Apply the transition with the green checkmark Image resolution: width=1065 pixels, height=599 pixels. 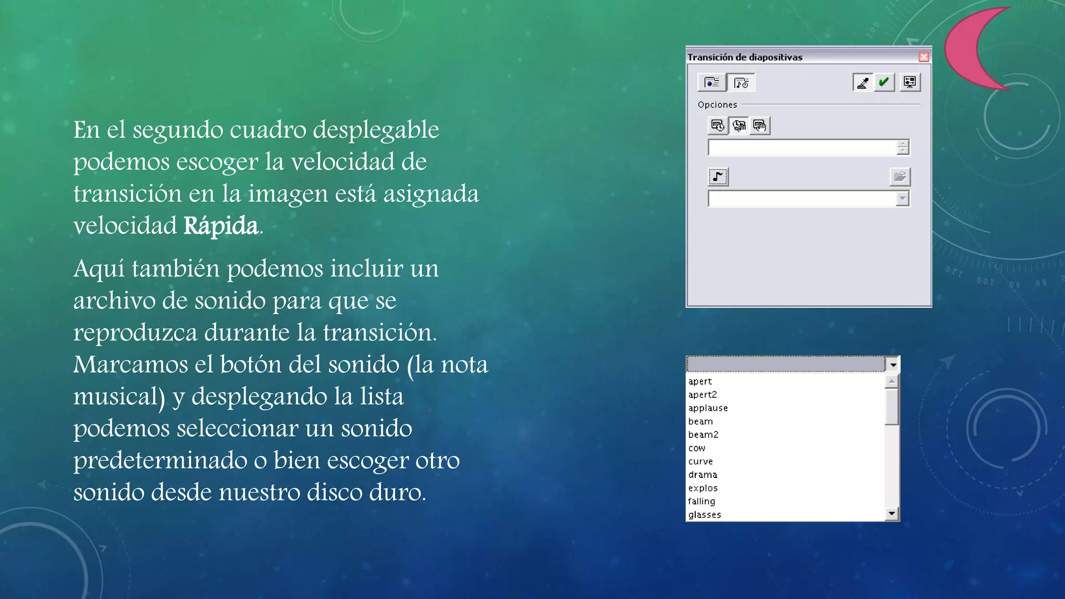tap(884, 82)
